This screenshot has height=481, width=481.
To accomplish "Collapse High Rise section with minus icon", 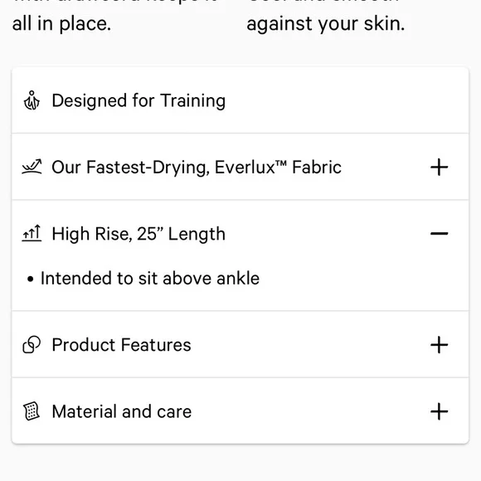I will point(439,234).
